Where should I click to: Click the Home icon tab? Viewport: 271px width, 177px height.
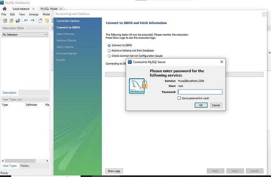point(5,9)
